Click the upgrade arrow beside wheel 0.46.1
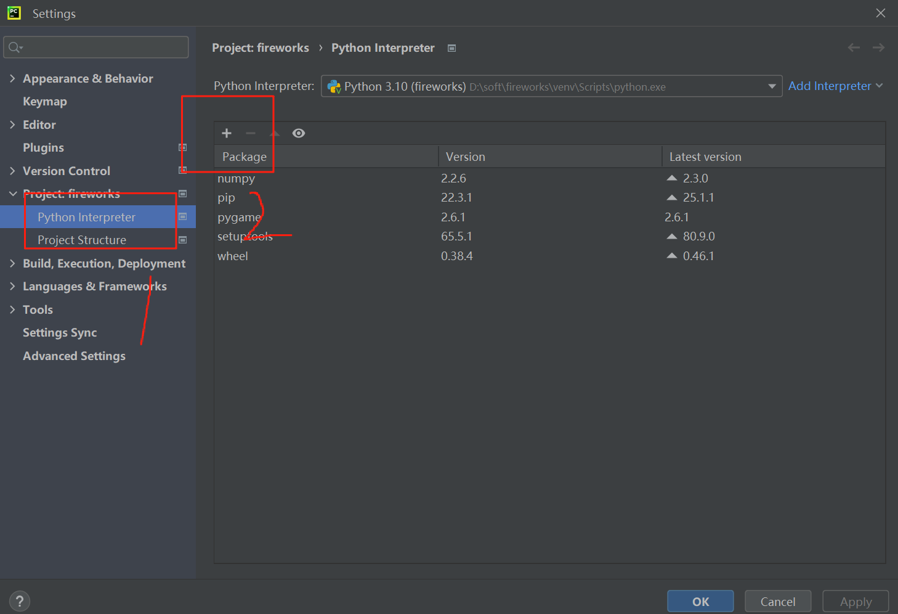Screen dimensions: 898x614 tap(672, 256)
